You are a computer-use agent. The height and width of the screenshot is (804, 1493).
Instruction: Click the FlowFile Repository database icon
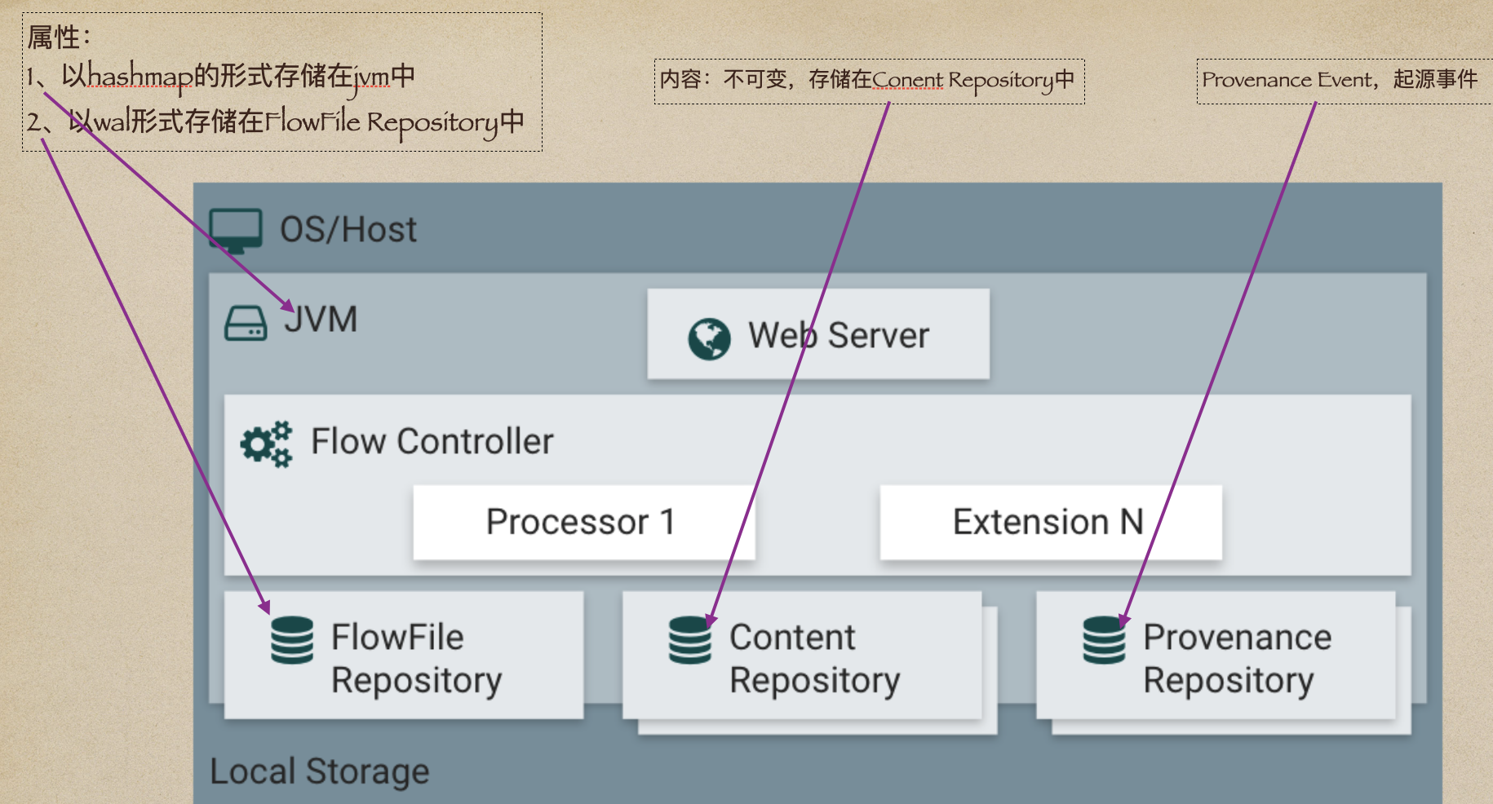pos(292,640)
